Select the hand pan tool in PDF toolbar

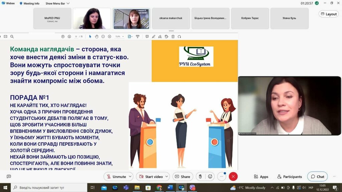tap(97, 36)
